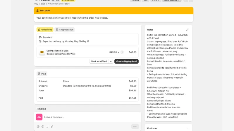This screenshot has width=234, height=131.
Task: Edit the Notes with the pencil icon
Action: (187, 30)
